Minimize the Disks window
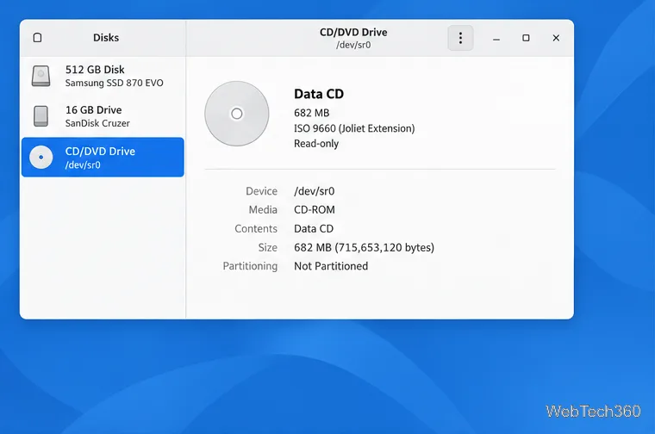Image resolution: width=655 pixels, height=434 pixels. (x=496, y=38)
